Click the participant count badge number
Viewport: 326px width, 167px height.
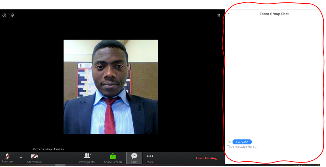click(91, 154)
